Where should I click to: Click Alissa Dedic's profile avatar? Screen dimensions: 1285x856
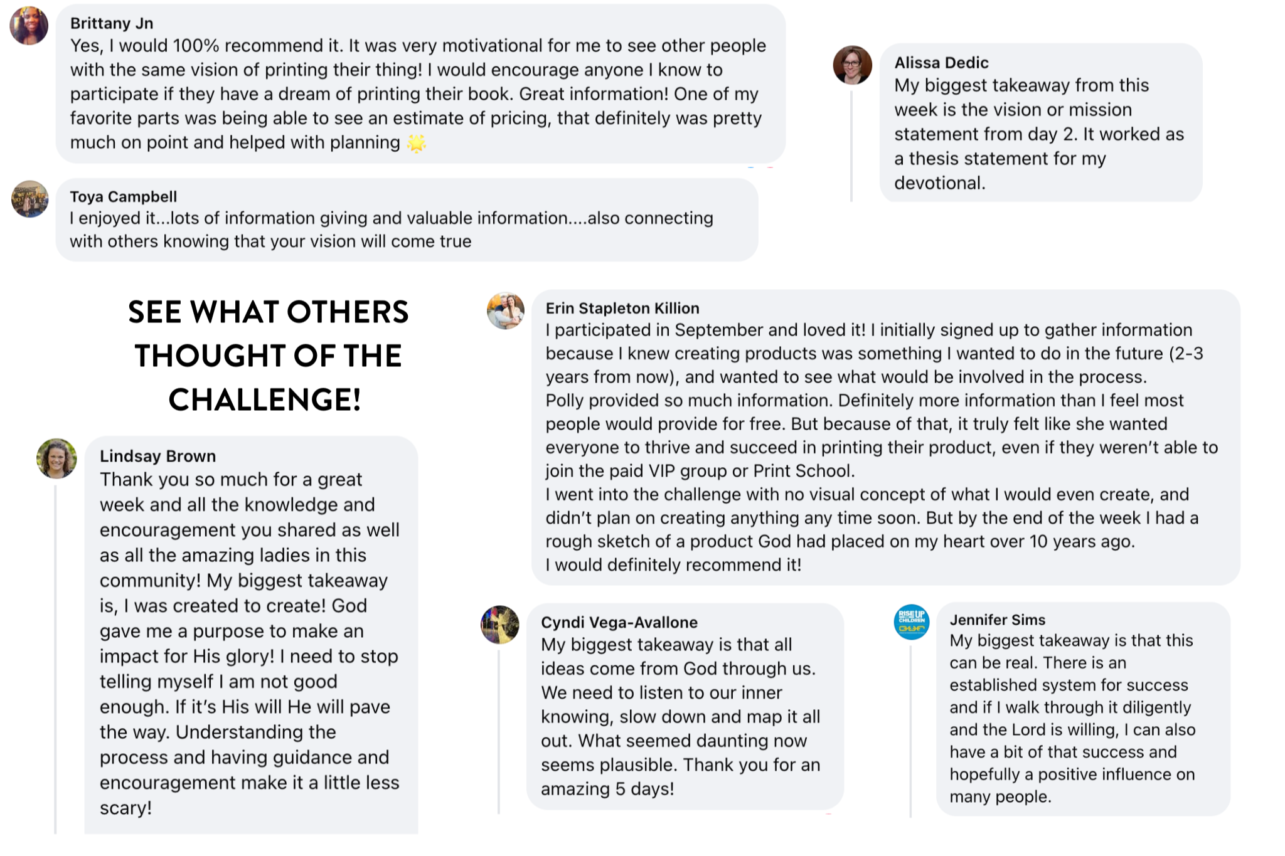click(x=852, y=65)
